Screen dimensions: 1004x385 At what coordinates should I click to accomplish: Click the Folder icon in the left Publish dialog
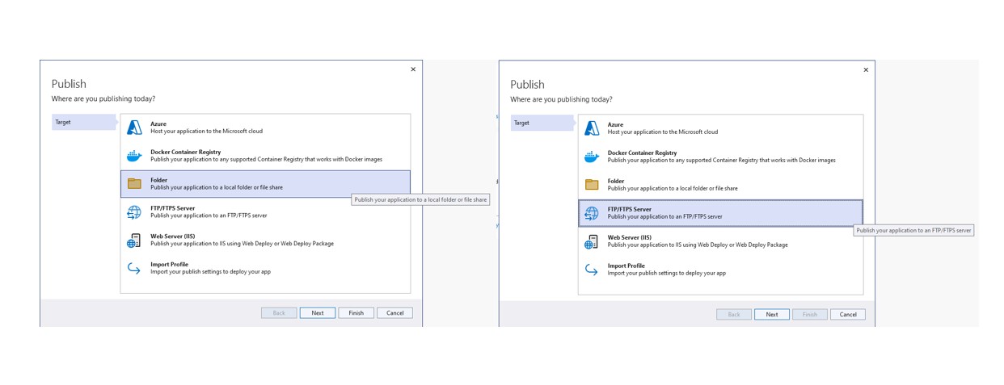point(134,184)
